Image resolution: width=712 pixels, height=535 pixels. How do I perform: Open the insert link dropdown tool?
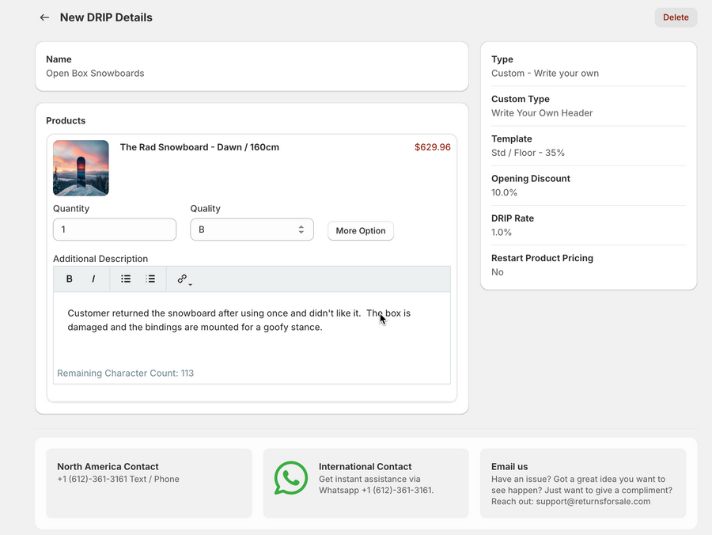184,279
